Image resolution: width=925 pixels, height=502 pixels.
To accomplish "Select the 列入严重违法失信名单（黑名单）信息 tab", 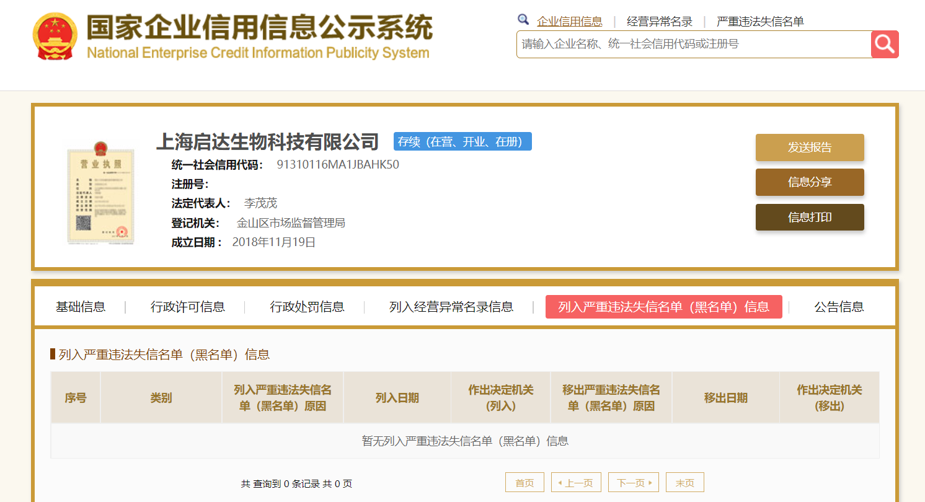I will pos(664,307).
